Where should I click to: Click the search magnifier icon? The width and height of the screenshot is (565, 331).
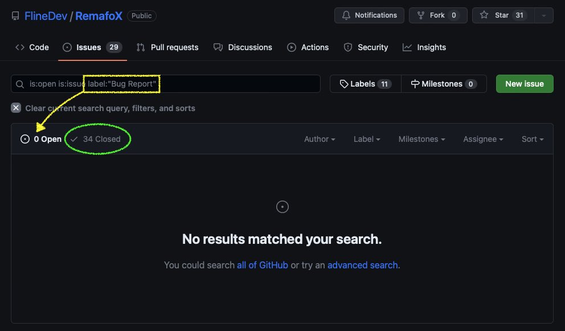click(x=20, y=84)
